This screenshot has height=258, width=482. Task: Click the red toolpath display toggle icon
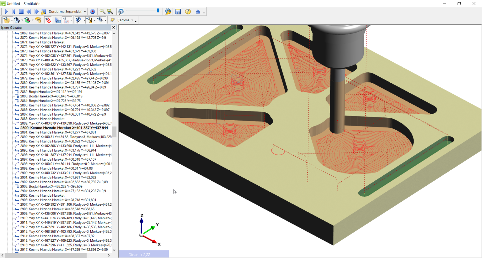click(49, 20)
